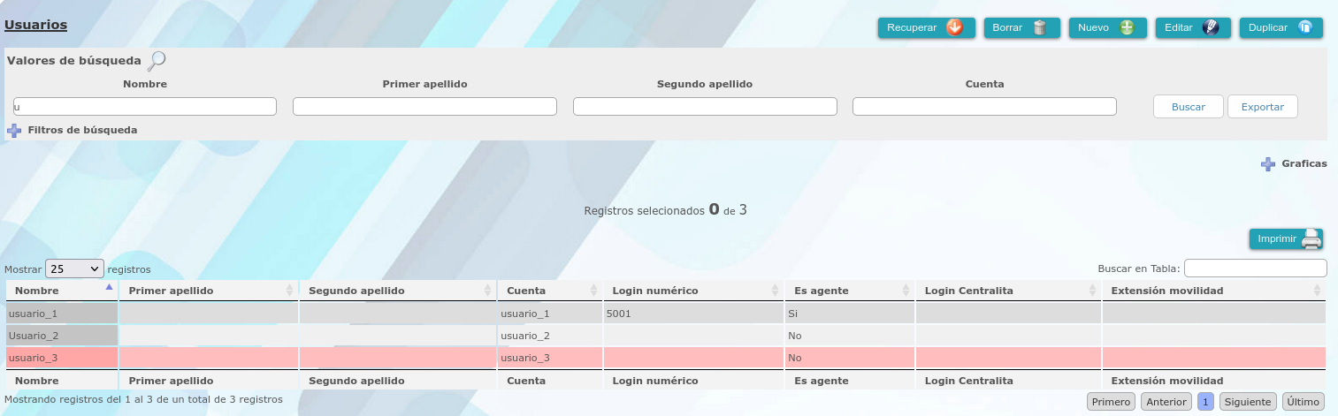1338x416 pixels.
Task: Focus the Primer apellido search field
Action: [x=424, y=107]
